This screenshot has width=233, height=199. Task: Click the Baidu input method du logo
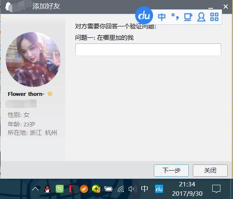144,15
